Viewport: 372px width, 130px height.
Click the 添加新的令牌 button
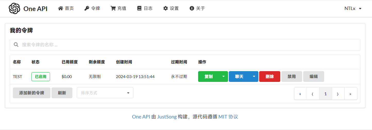coord(32,93)
